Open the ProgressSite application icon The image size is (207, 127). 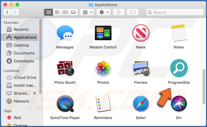(x=179, y=68)
